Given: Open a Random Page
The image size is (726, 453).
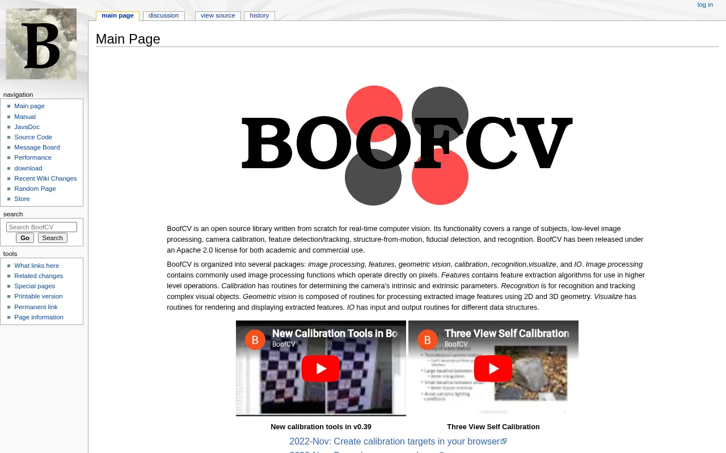Looking at the screenshot, I should [x=35, y=189].
